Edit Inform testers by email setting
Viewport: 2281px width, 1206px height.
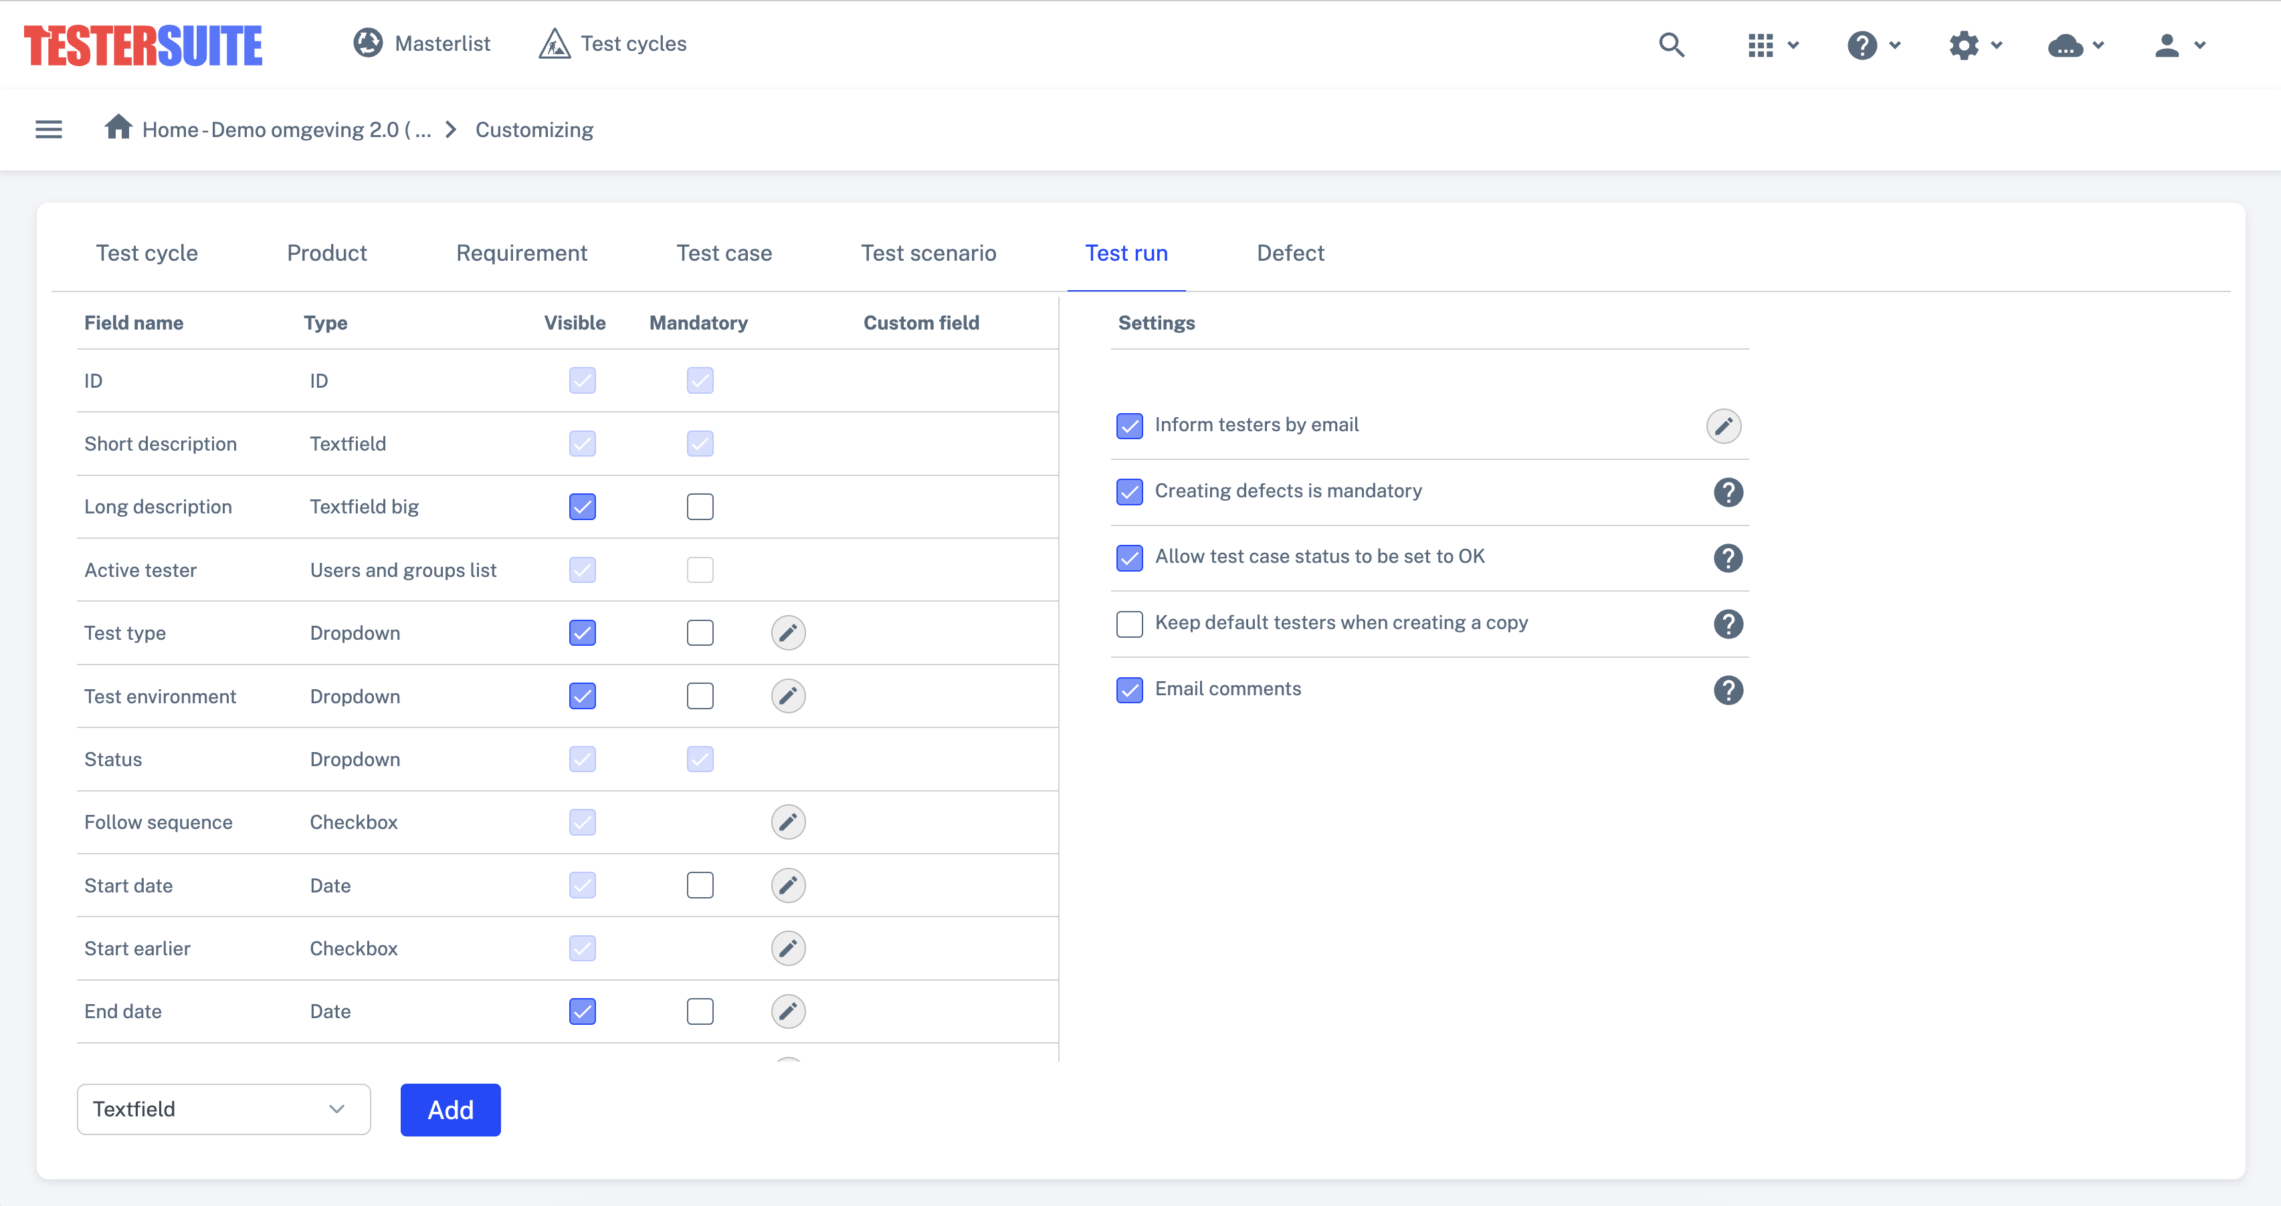pos(1723,426)
